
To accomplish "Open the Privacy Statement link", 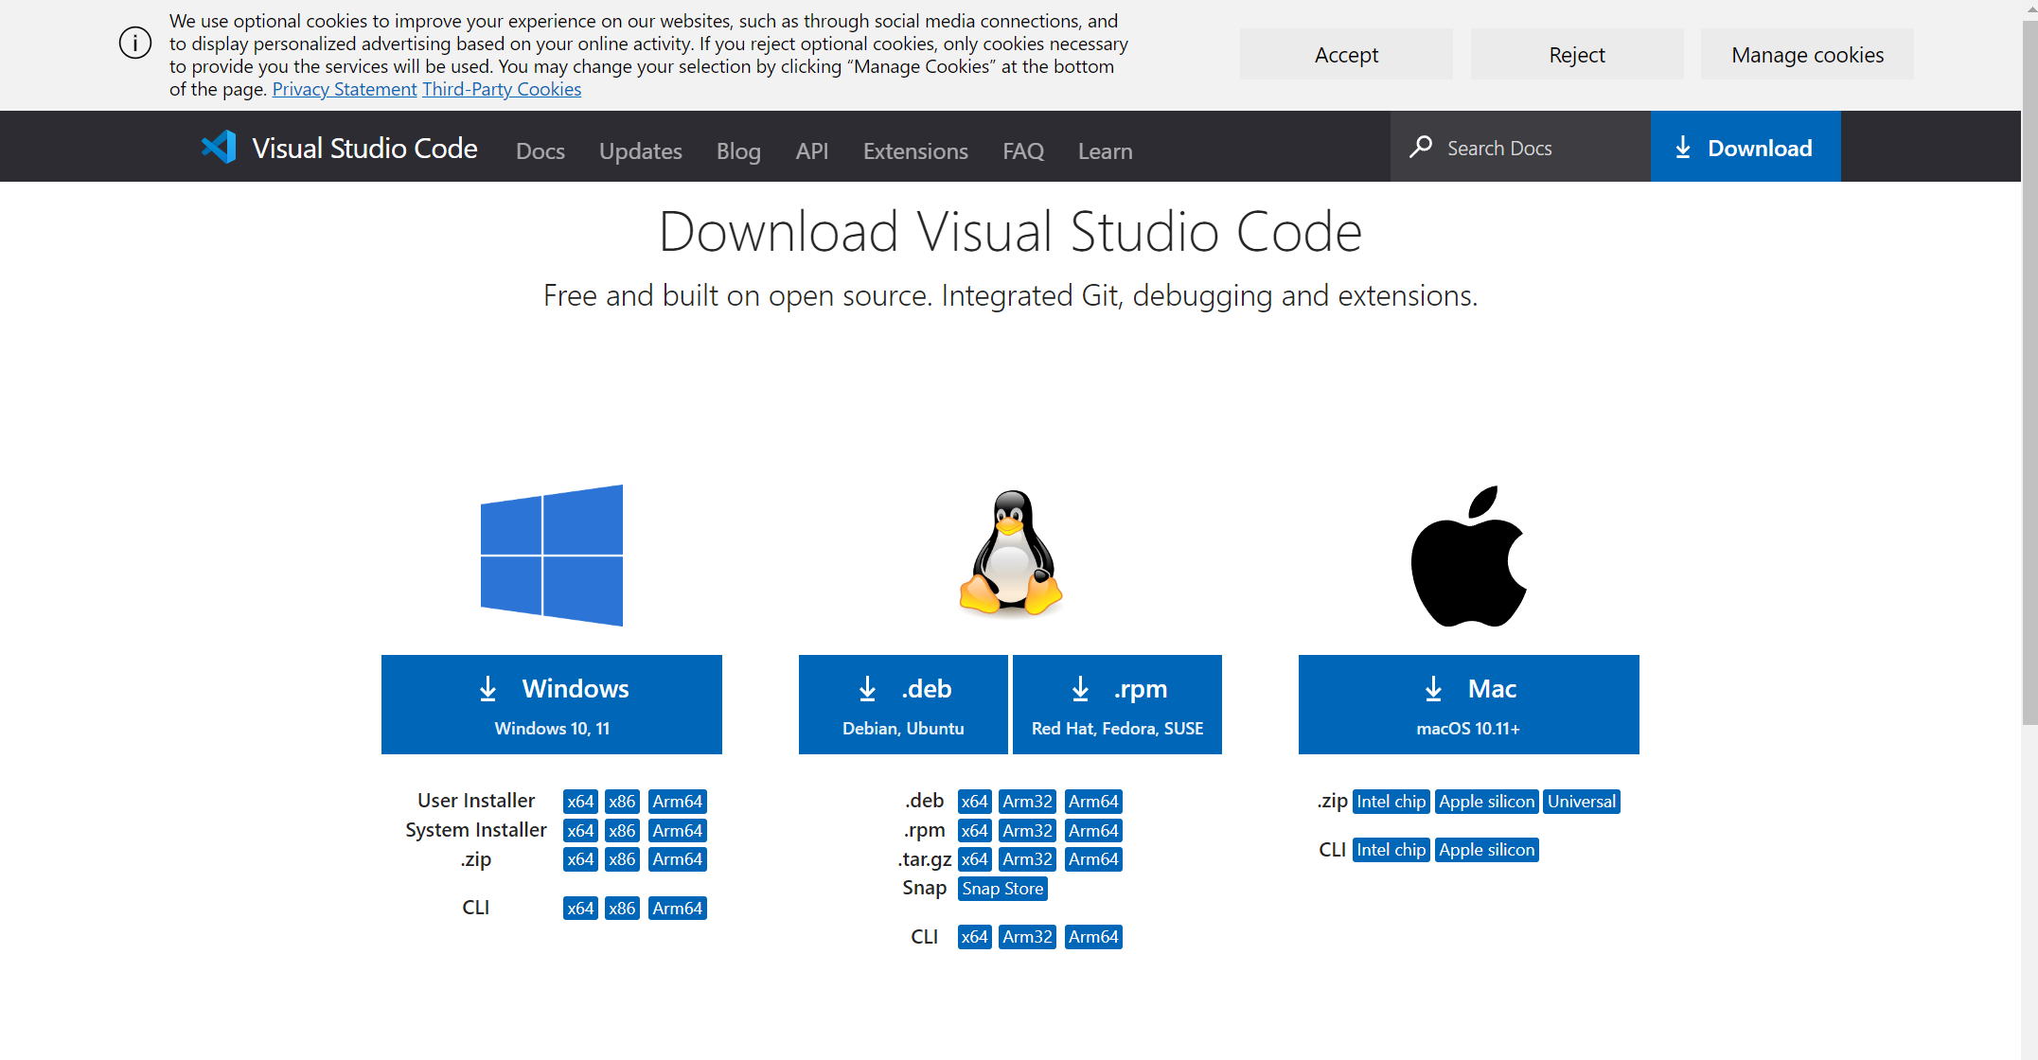I will pos(345,89).
